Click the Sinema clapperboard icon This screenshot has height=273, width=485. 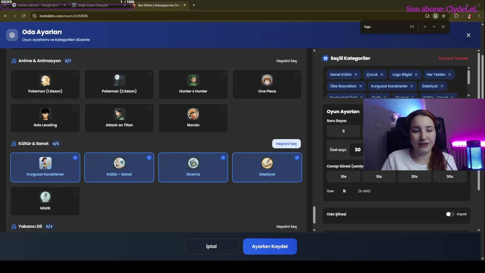click(x=193, y=163)
